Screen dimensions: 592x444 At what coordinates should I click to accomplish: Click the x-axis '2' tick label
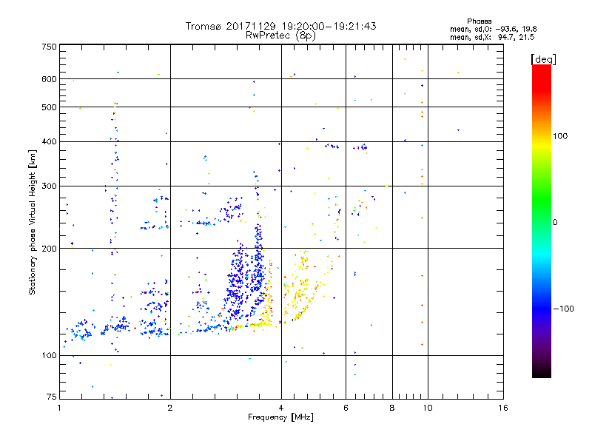[x=170, y=408]
